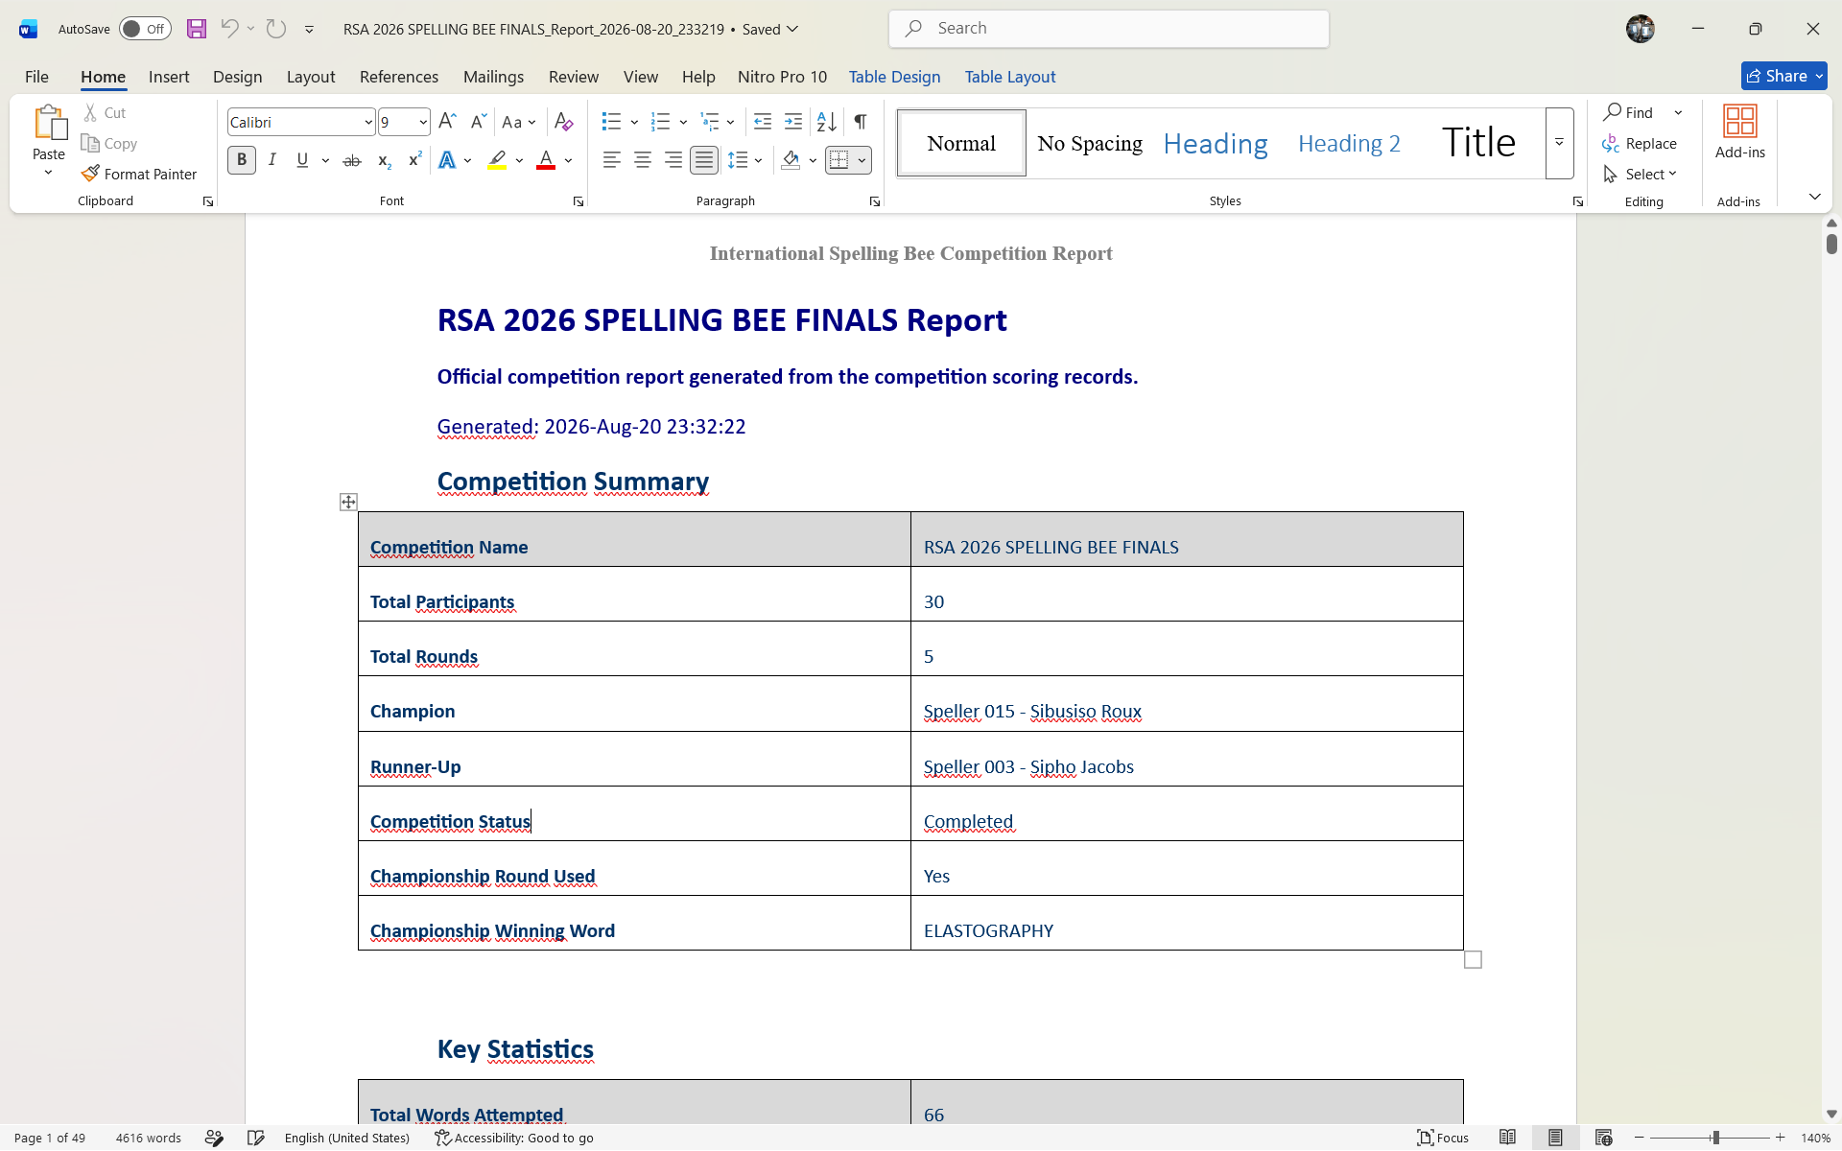Screen dimensions: 1842x1151
Task: Toggle Underline formatting
Action: point(302,160)
